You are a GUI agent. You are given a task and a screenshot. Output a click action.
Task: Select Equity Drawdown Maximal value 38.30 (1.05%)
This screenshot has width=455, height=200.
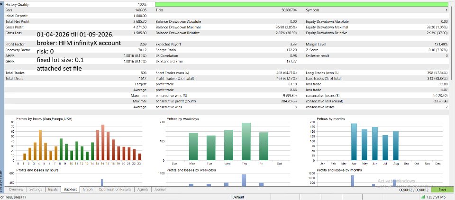(437, 27)
